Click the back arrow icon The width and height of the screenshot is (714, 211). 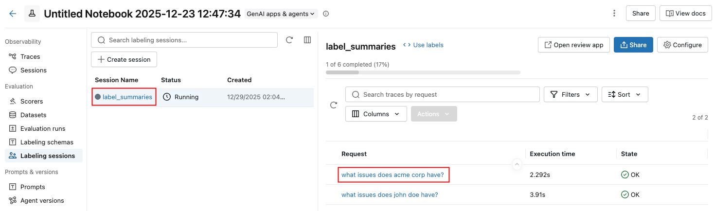point(13,14)
